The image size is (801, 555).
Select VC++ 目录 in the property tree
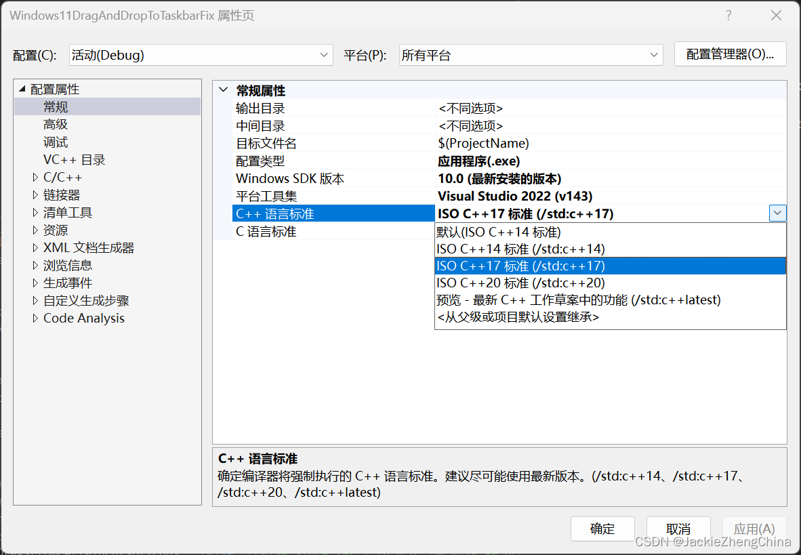click(74, 160)
